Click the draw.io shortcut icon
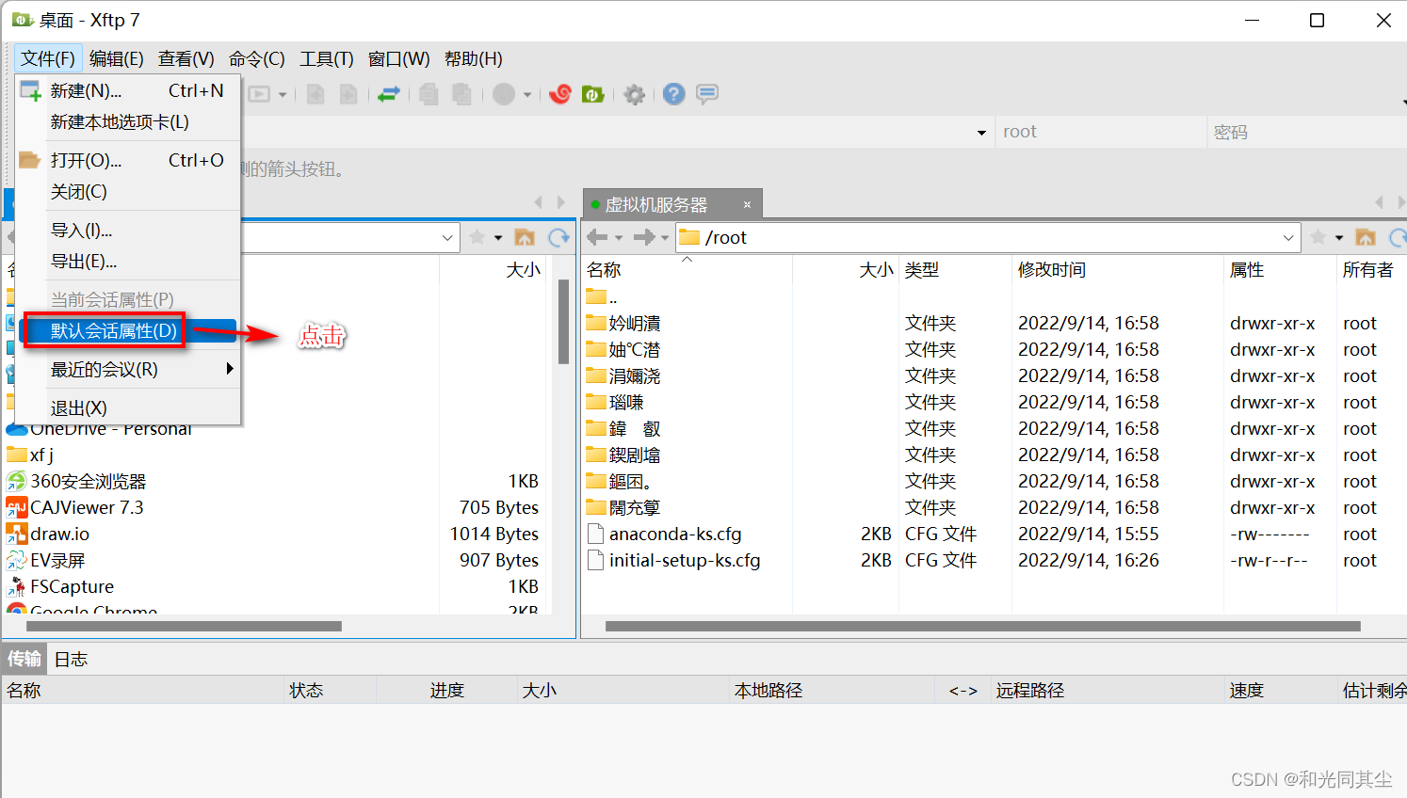Image resolution: width=1407 pixels, height=798 pixels. pos(17,534)
